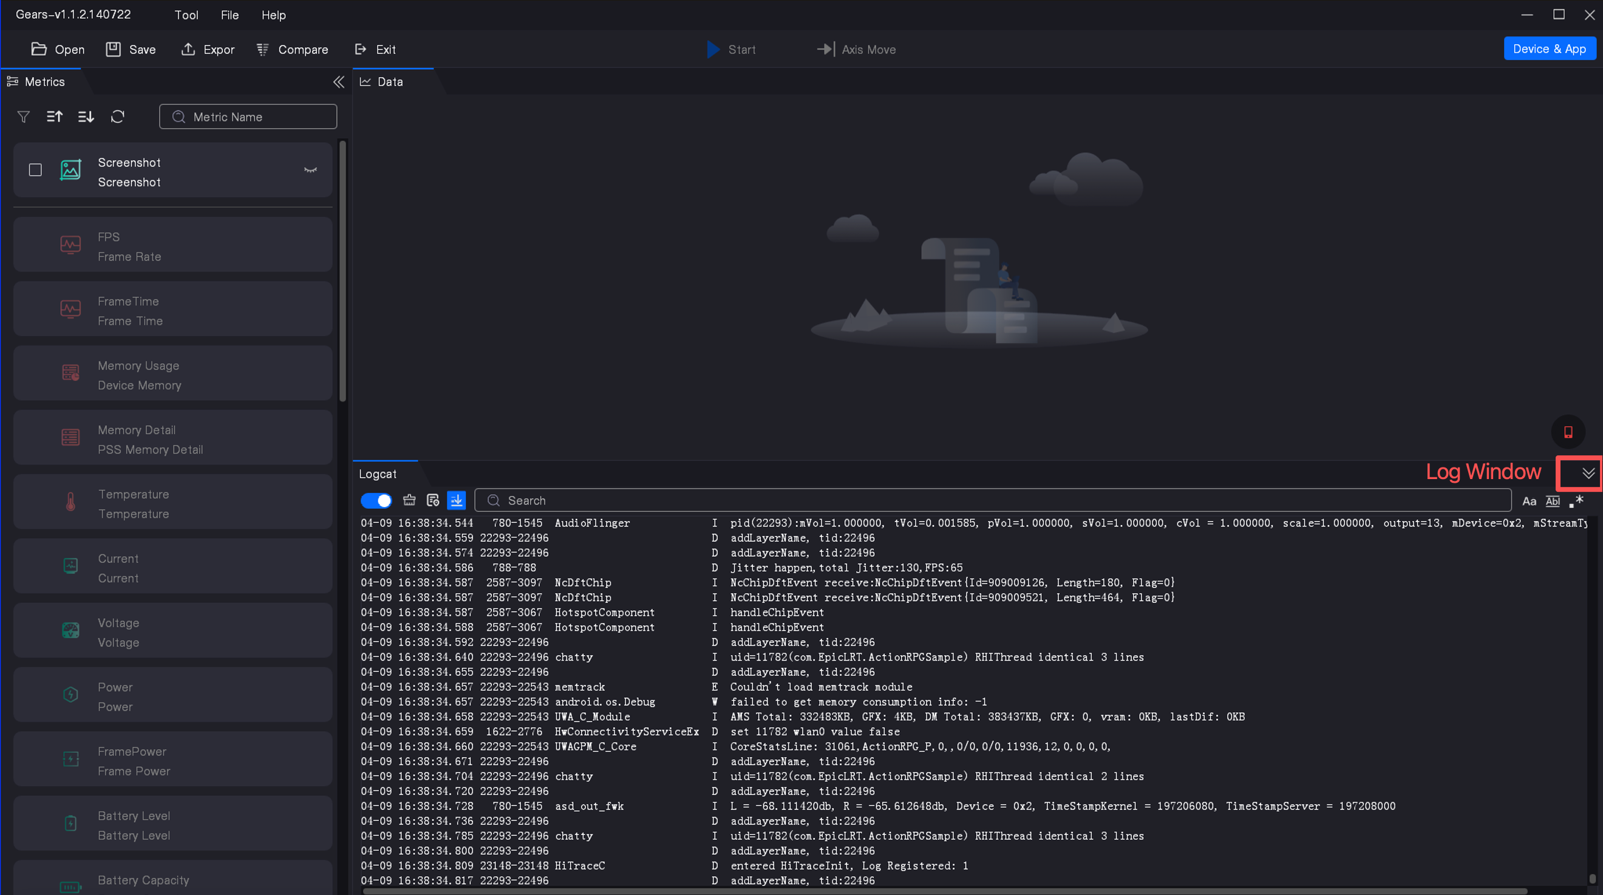Select the AudioFlinger log line

[x=974, y=523]
